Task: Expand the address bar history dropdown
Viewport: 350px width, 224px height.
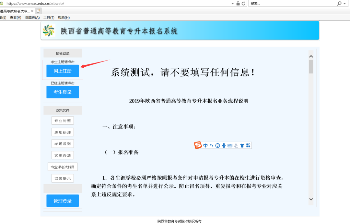Action: pos(232,3)
